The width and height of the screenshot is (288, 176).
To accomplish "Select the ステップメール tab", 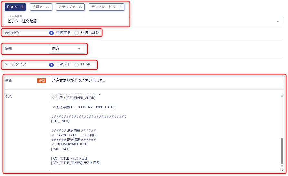I will 70,7.
